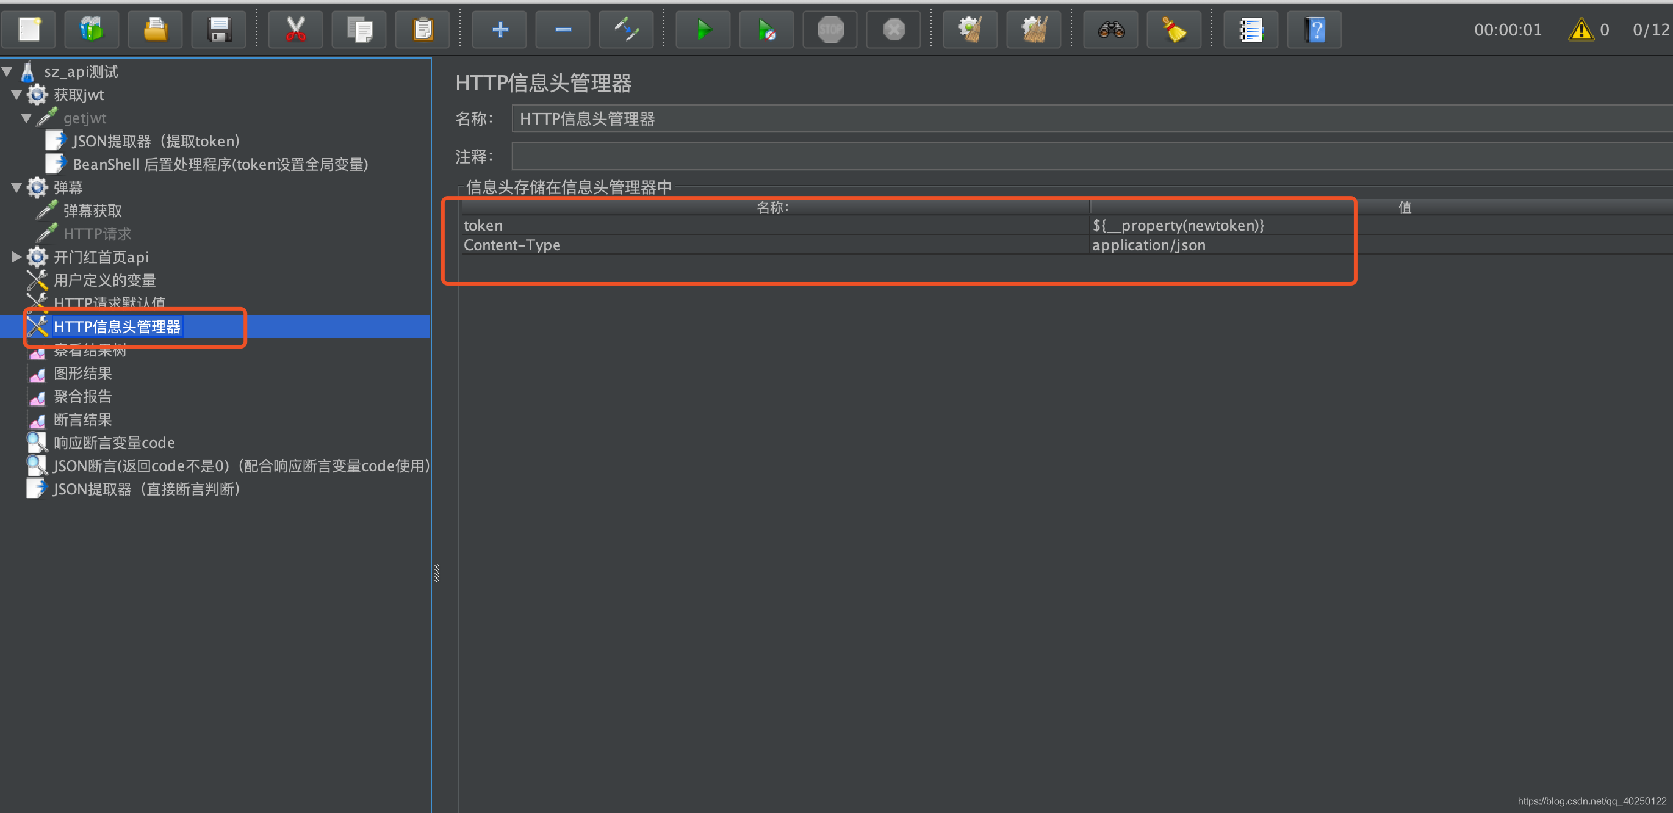This screenshot has height=813, width=1673.
Task: Click the Save floppy disk icon
Action: tap(219, 30)
